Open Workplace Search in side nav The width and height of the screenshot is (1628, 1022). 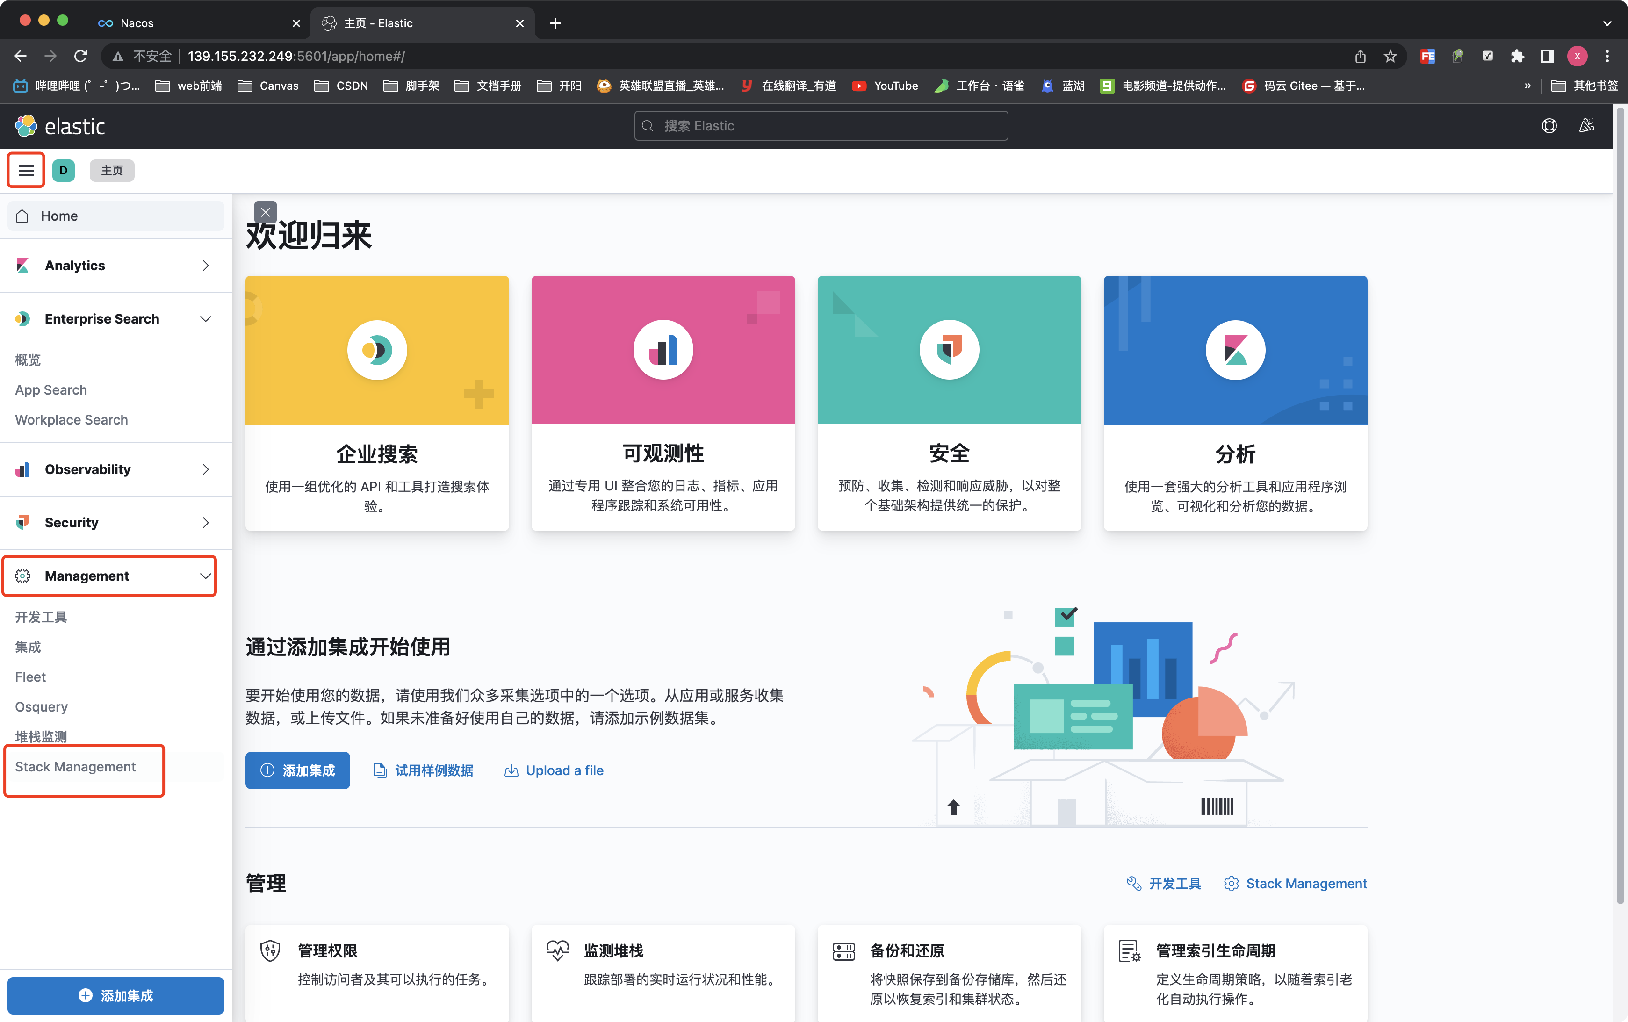[x=71, y=420]
